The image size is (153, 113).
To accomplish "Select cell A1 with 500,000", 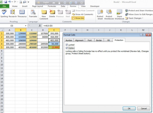I will 10,34.
